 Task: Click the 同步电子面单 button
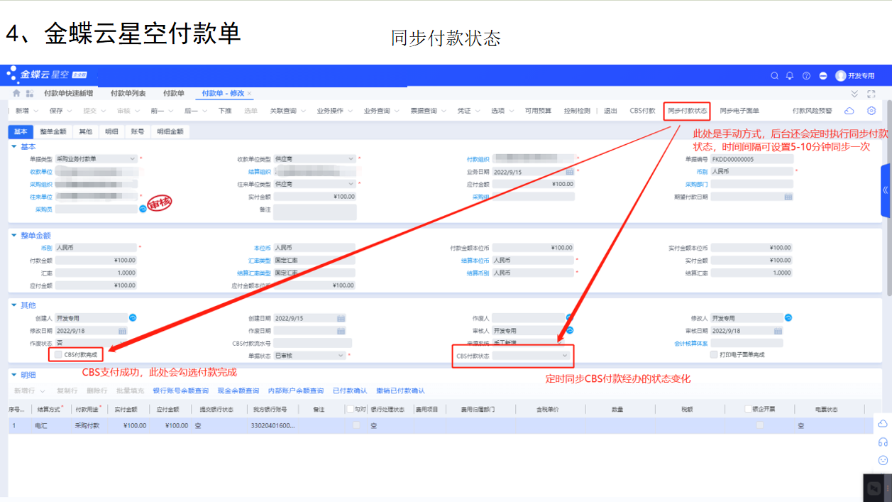(739, 111)
